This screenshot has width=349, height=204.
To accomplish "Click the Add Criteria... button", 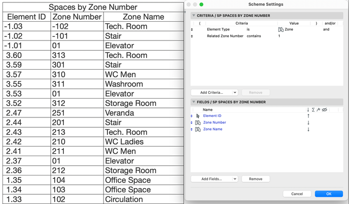I will pos(212,92).
